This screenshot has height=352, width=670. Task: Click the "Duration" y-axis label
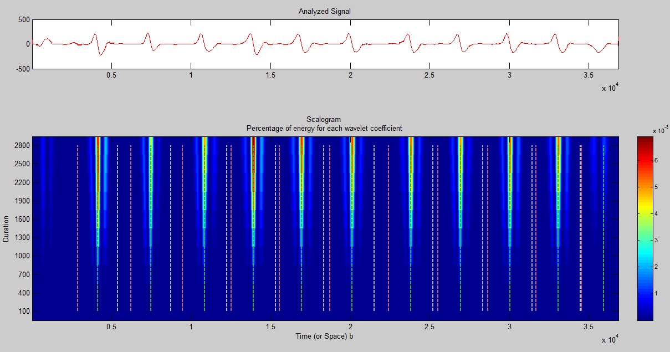6,228
